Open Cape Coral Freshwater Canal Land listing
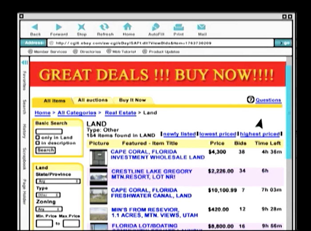Screen dimensions: 311x231 pyautogui.click(x=151, y=193)
